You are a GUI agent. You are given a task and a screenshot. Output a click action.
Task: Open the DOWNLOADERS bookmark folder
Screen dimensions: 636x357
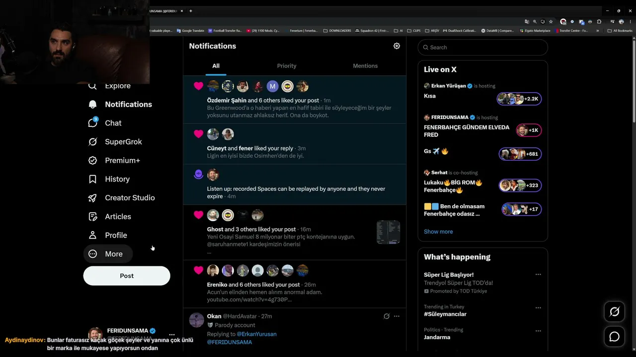(x=337, y=31)
